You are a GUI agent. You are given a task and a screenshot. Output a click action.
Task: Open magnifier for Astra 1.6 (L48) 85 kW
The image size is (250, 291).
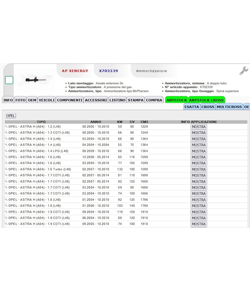[6, 157]
